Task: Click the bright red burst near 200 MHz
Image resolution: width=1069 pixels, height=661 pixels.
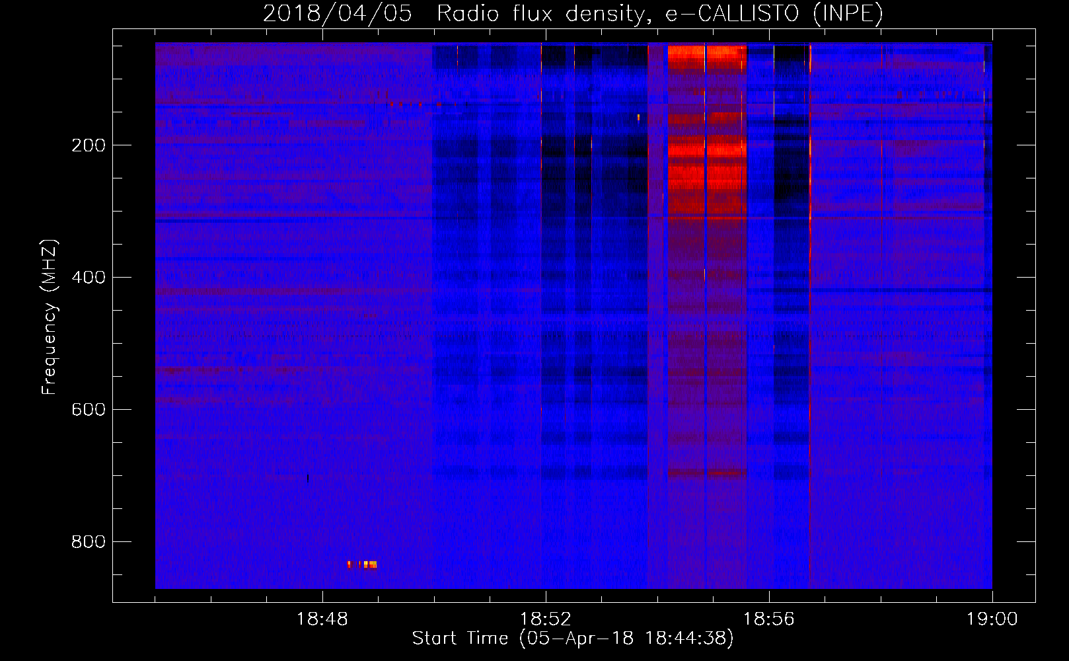Action: pos(706,149)
